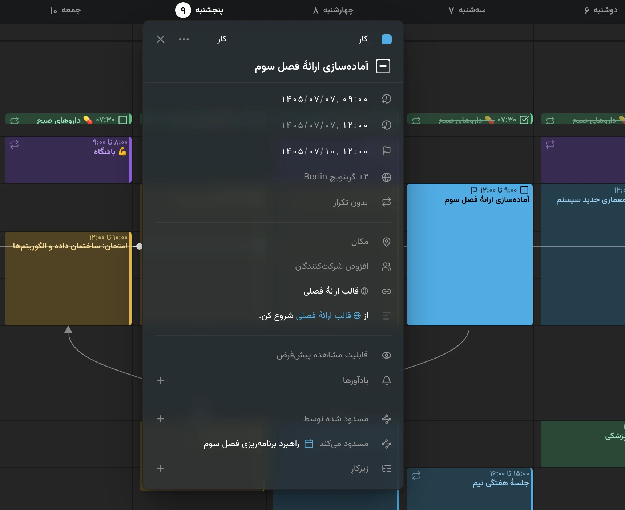The width and height of the screenshot is (625, 510).
Task: Add a blocker via مسدود شده توسط plus
Action: click(x=160, y=419)
